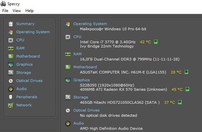202x132 pixels.
Task: Follow the Audio heading link in summary
Action: tap(79, 123)
